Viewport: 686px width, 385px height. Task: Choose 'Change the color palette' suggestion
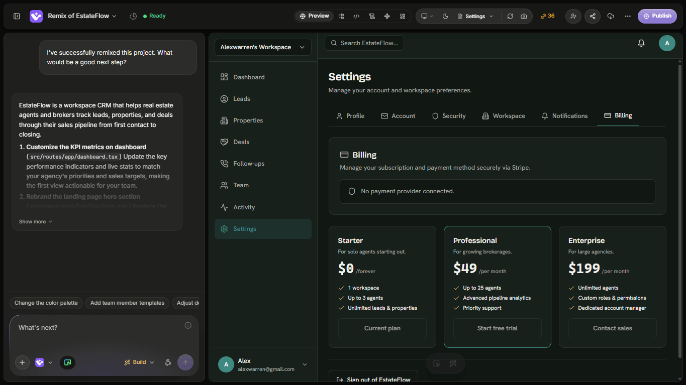[46, 303]
